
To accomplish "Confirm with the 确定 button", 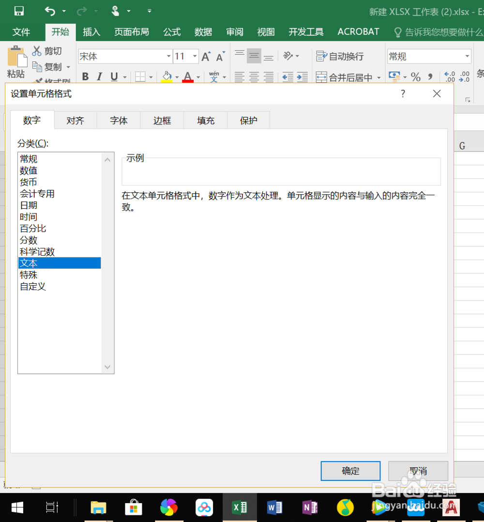I will [x=350, y=471].
